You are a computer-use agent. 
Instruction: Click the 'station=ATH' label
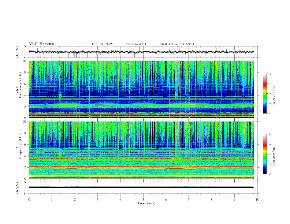[x=136, y=44]
